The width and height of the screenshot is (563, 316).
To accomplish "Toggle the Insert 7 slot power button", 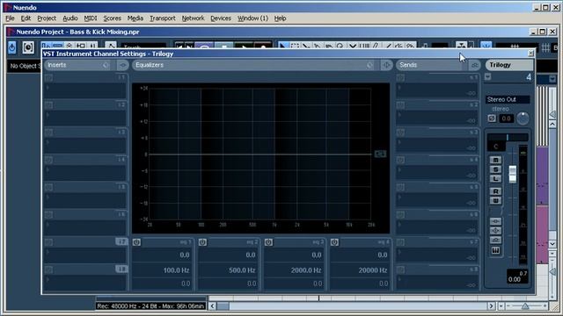I will tap(49, 242).
